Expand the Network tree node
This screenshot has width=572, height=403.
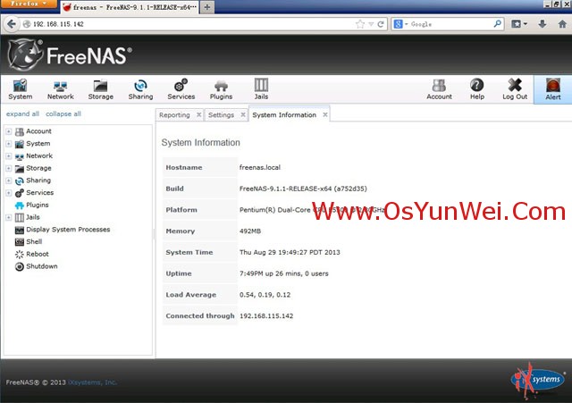pyautogui.click(x=8, y=156)
